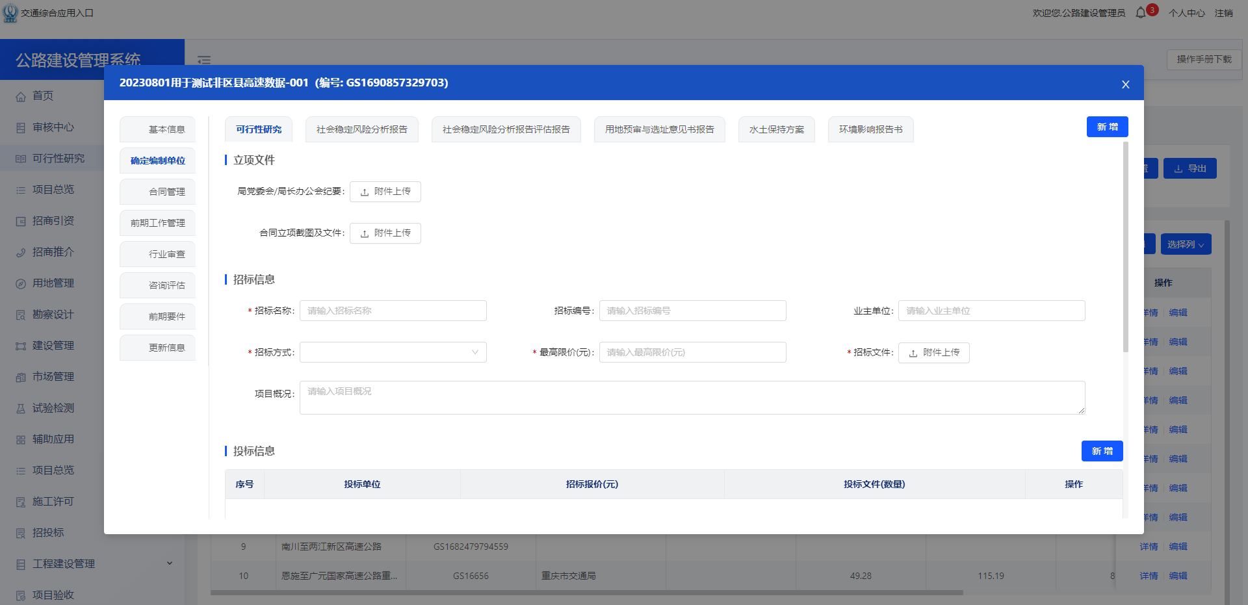Image resolution: width=1248 pixels, height=605 pixels.
Task: Click the 首页 home icon in sidebar
Action: pos(21,96)
